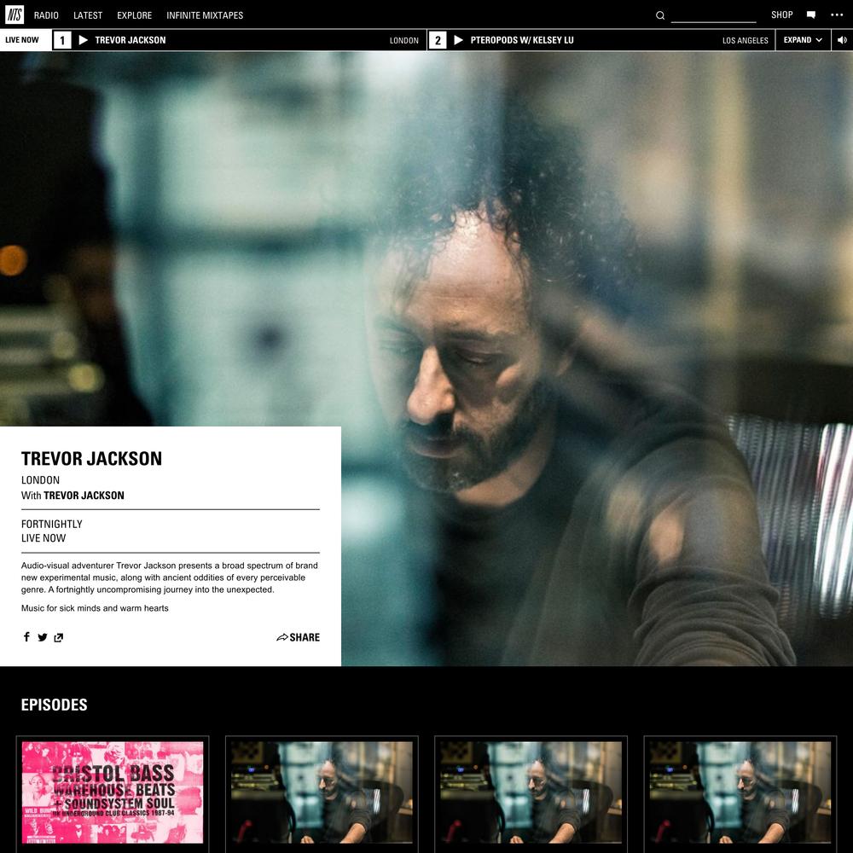The height and width of the screenshot is (853, 853).
Task: Click the Share button
Action: pos(298,637)
